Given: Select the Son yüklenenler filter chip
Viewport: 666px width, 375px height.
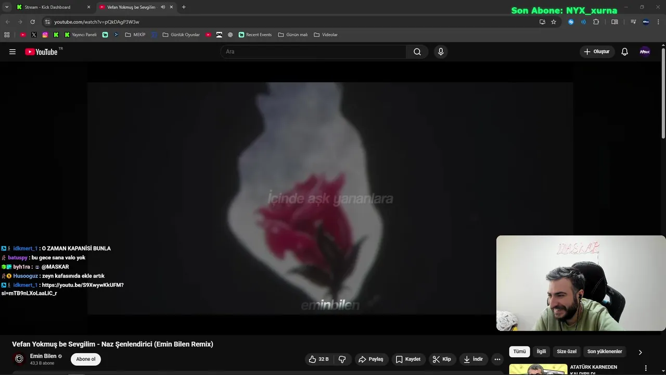Looking at the screenshot, I should pos(605,352).
